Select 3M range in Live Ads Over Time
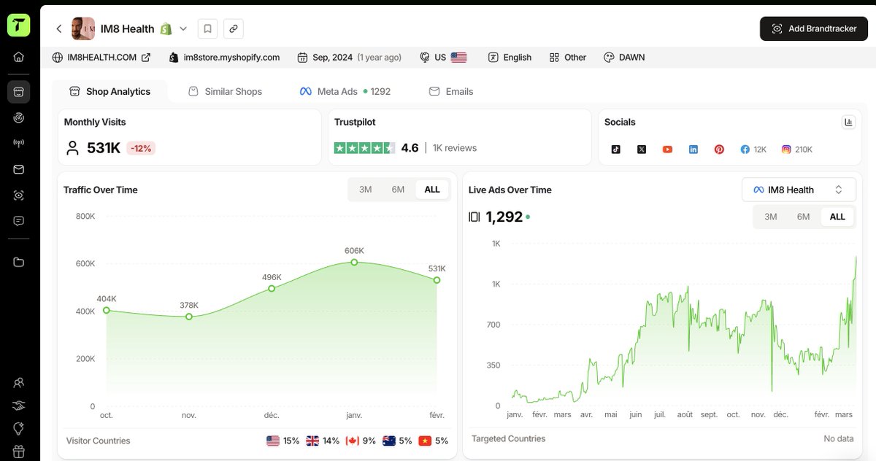Image resolution: width=876 pixels, height=461 pixels. tap(770, 217)
